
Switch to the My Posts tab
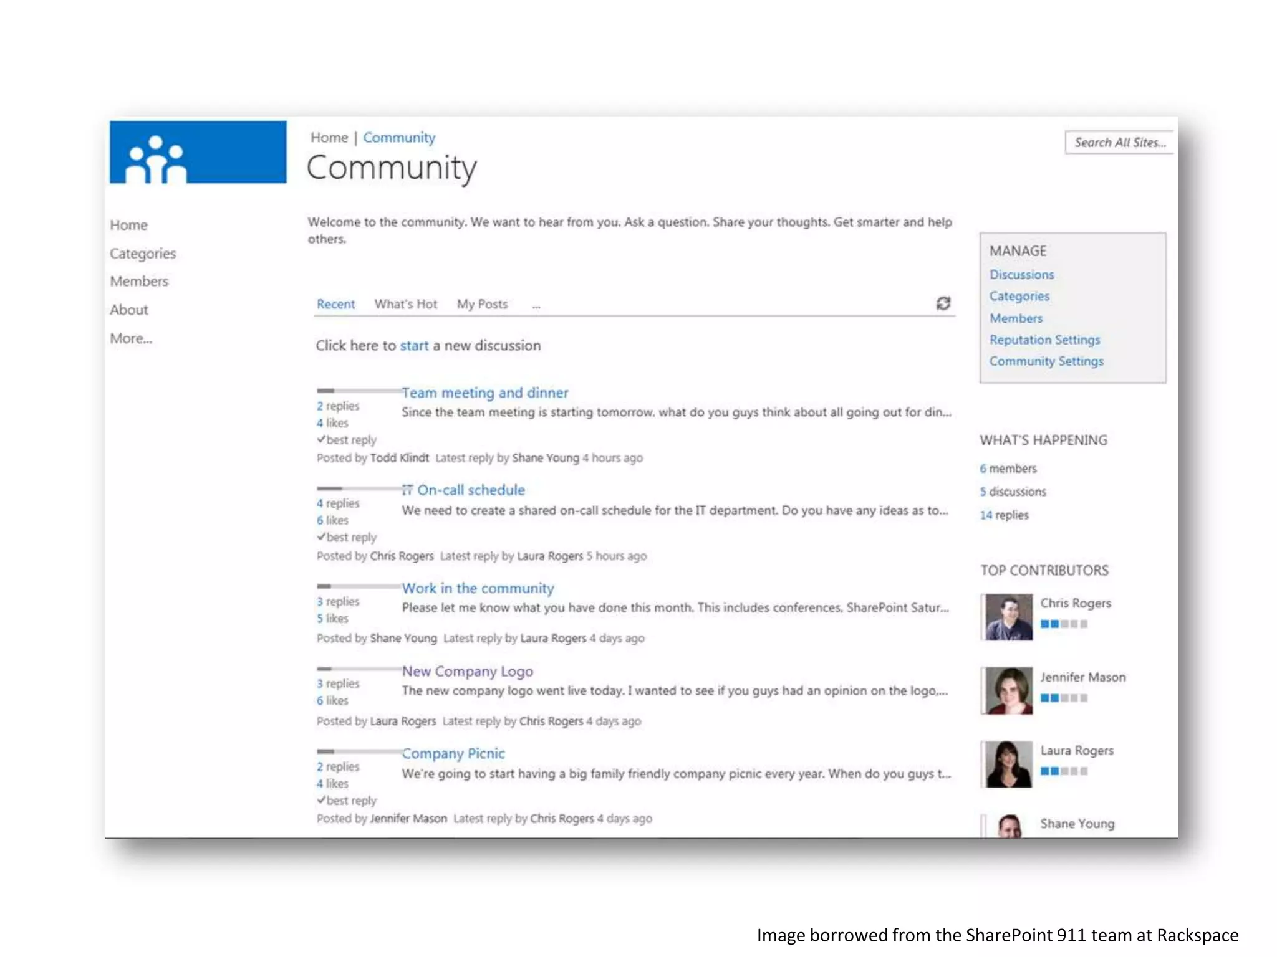coord(482,304)
